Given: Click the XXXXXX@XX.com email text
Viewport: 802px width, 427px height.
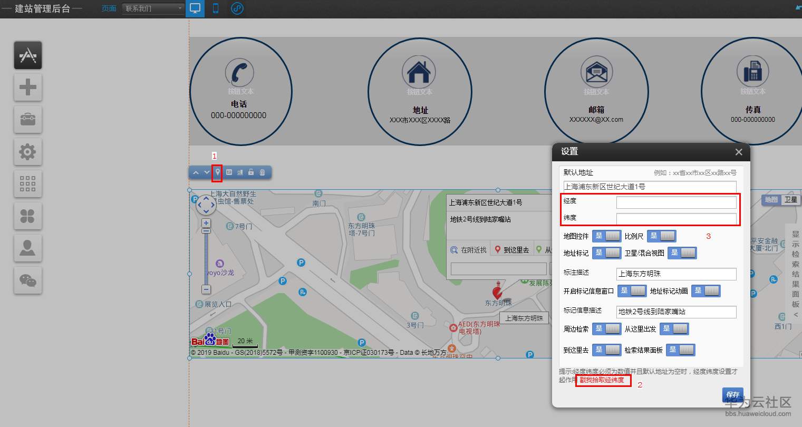Looking at the screenshot, I should pos(596,120).
